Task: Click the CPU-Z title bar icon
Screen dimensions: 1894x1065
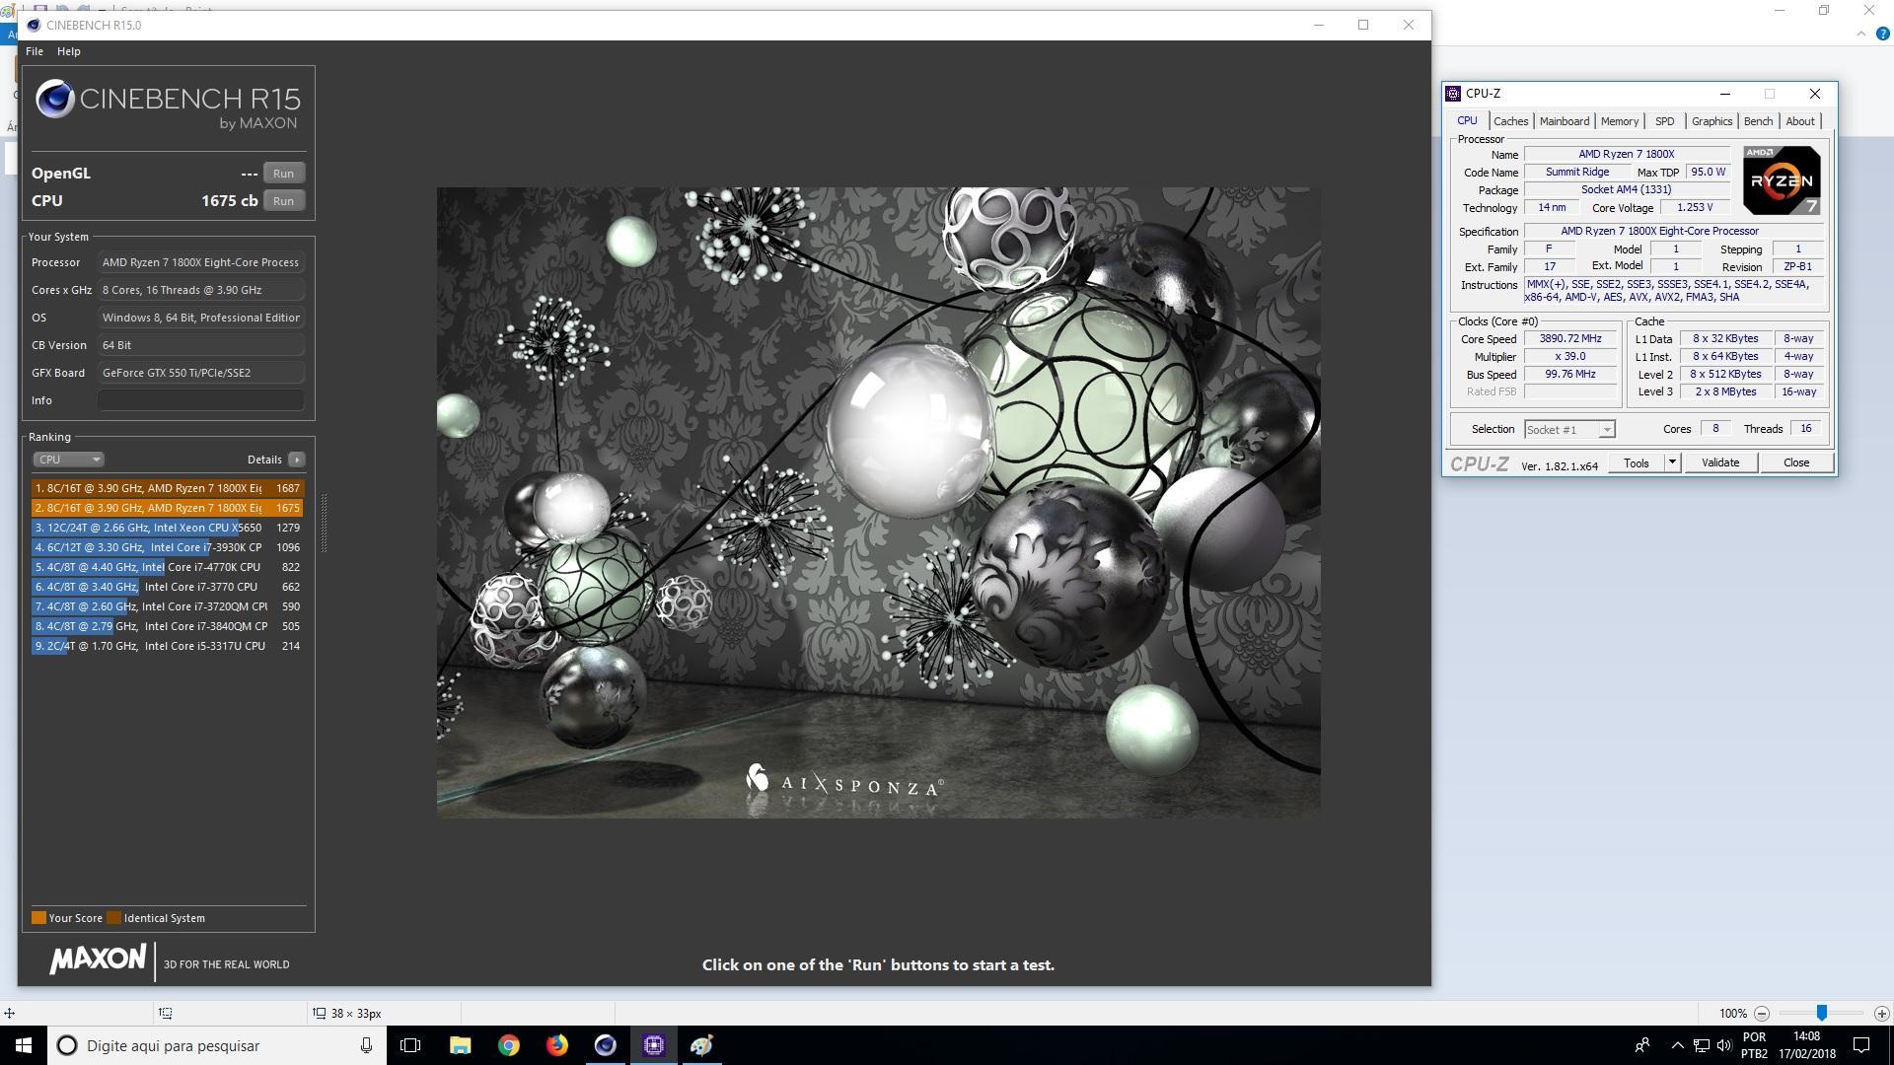Action: [x=1453, y=94]
